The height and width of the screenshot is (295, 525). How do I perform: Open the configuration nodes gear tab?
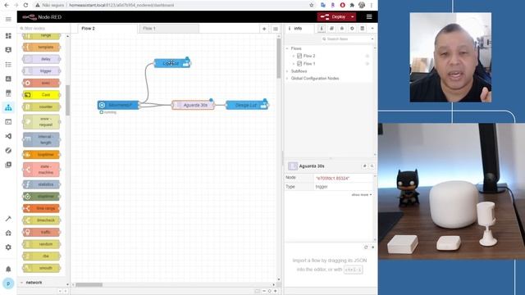(x=352, y=29)
